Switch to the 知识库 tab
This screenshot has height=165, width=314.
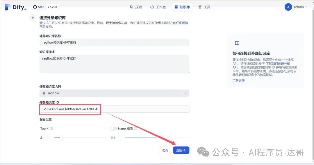[x=182, y=7]
